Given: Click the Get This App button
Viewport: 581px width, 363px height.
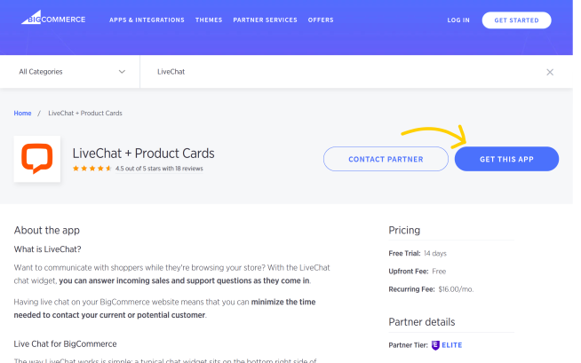Looking at the screenshot, I should point(506,159).
